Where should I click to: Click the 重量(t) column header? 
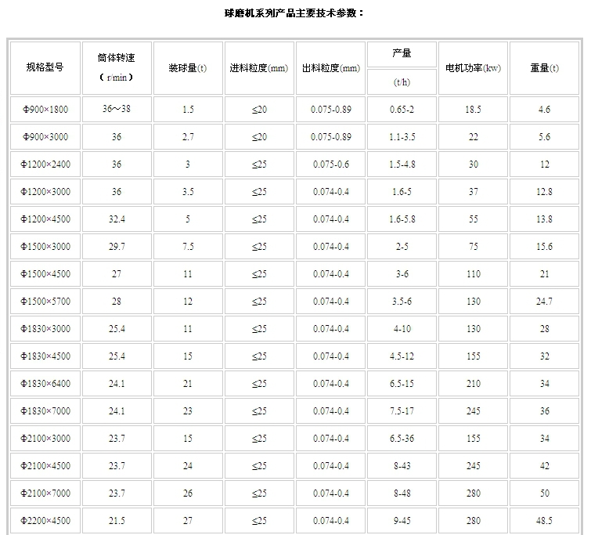point(544,68)
